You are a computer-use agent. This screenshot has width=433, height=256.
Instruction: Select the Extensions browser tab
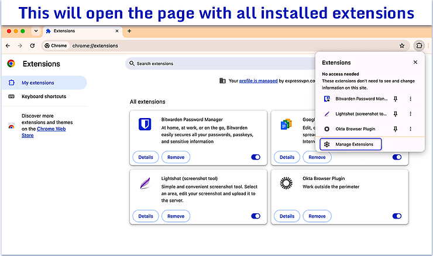(x=83, y=31)
